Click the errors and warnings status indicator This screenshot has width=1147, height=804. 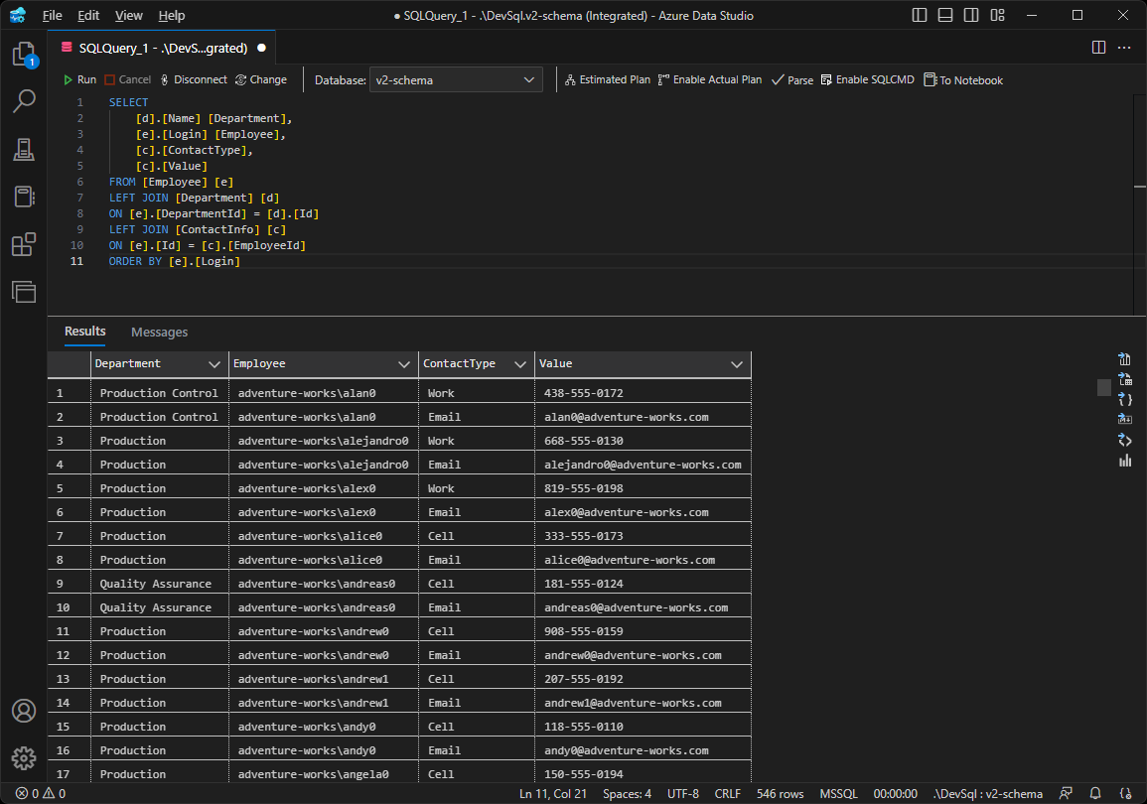[41, 794]
